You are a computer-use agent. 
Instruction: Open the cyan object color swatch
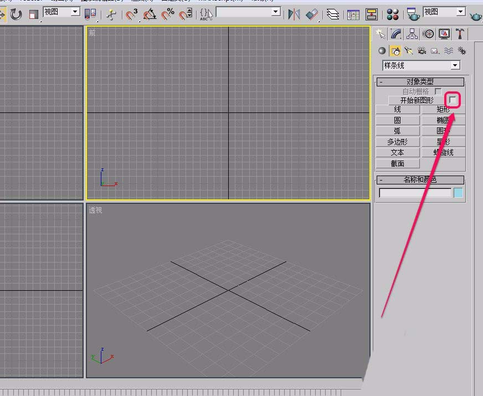point(459,193)
